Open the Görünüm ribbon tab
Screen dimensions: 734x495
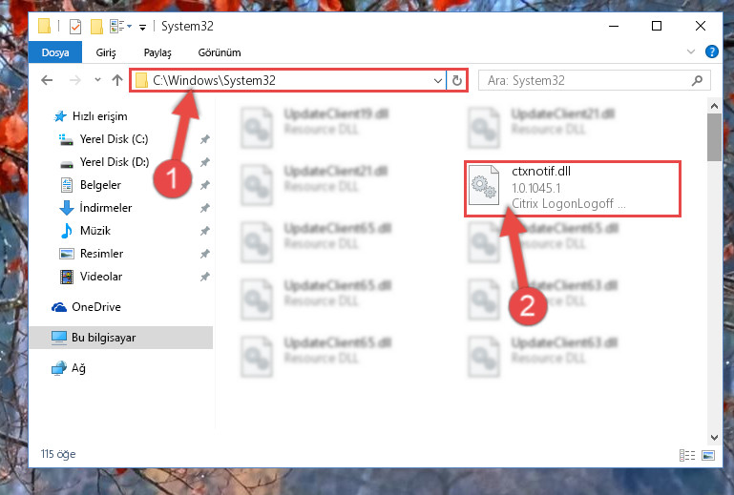click(x=220, y=52)
